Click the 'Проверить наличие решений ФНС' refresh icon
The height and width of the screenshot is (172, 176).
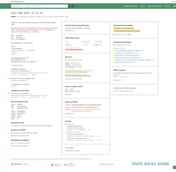(12, 126)
